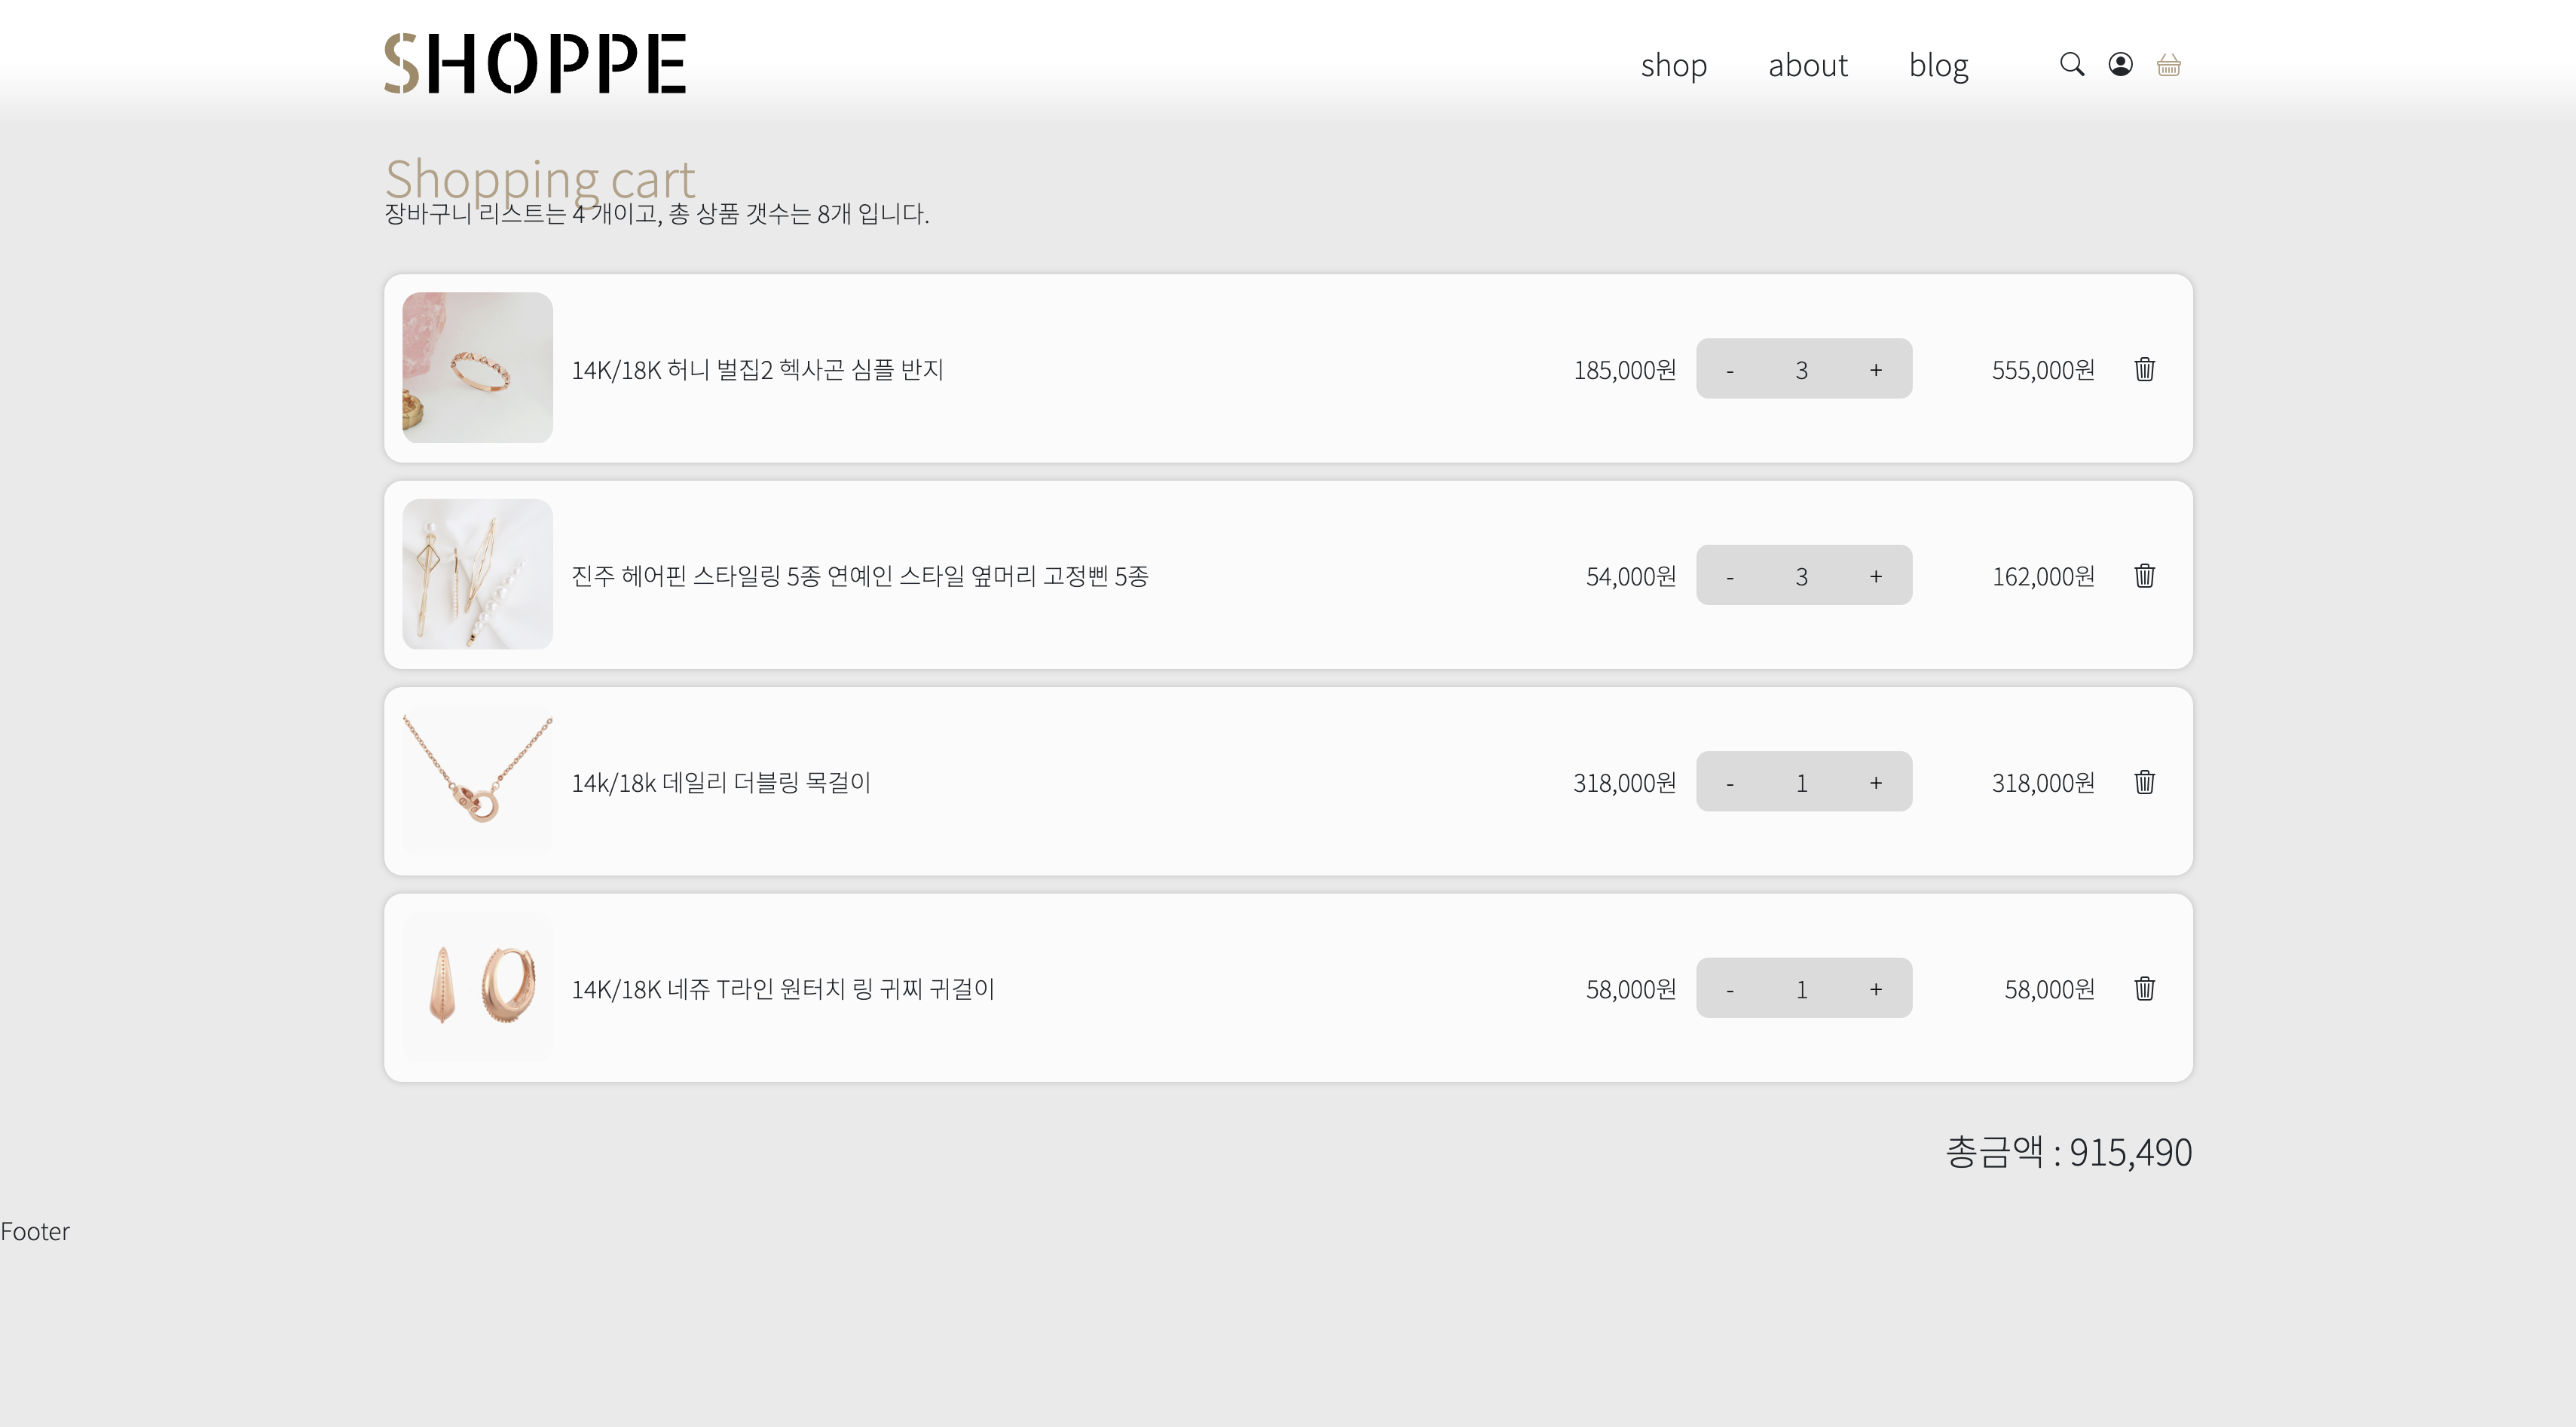The width and height of the screenshot is (2576, 1427).
Task: Decrease quantity of the 귀찌 귀걸이 earrings
Action: [x=1730, y=988]
